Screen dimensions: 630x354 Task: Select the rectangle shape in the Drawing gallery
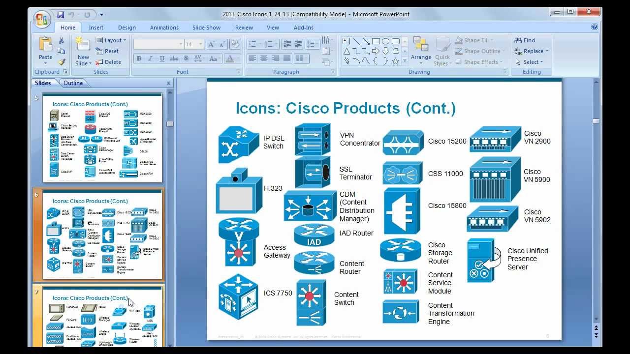[376, 40]
